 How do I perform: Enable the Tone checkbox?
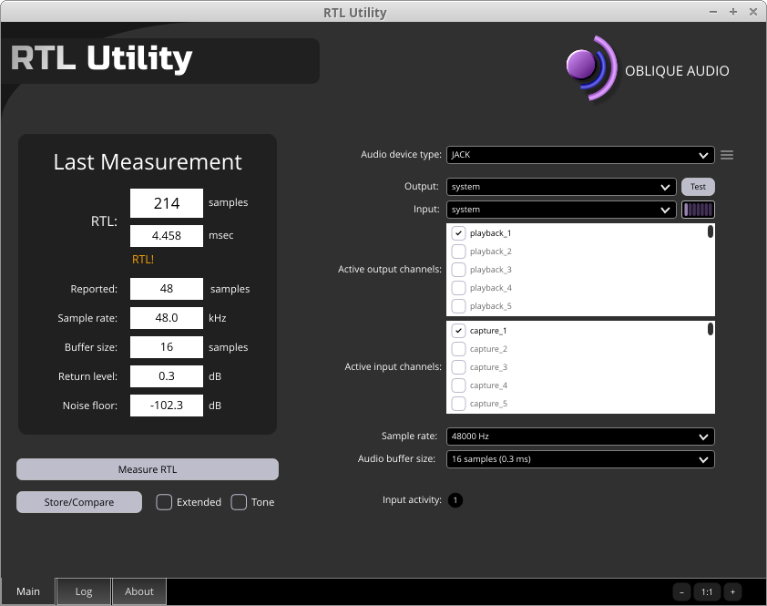pyautogui.click(x=239, y=502)
